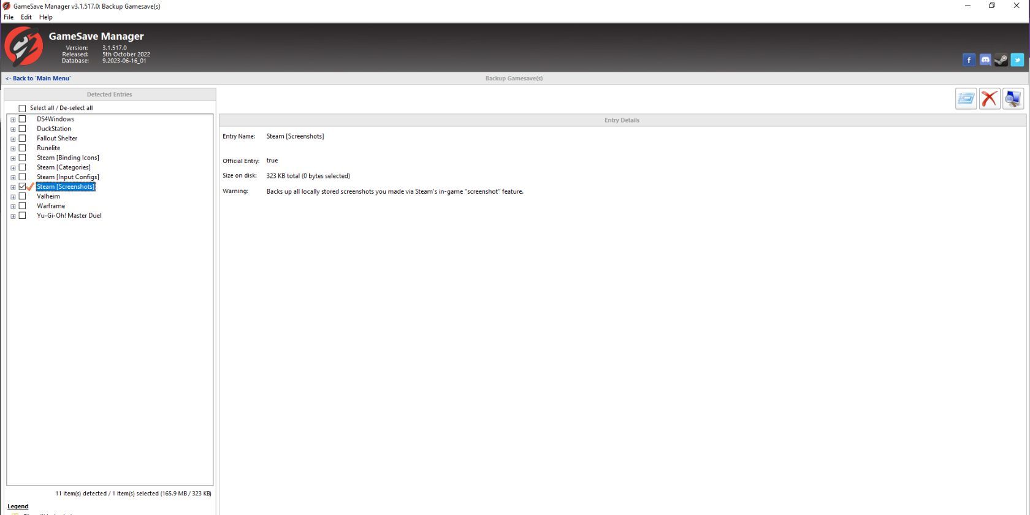
Task: Go back to 'Main Menu' link
Action: pyautogui.click(x=38, y=78)
